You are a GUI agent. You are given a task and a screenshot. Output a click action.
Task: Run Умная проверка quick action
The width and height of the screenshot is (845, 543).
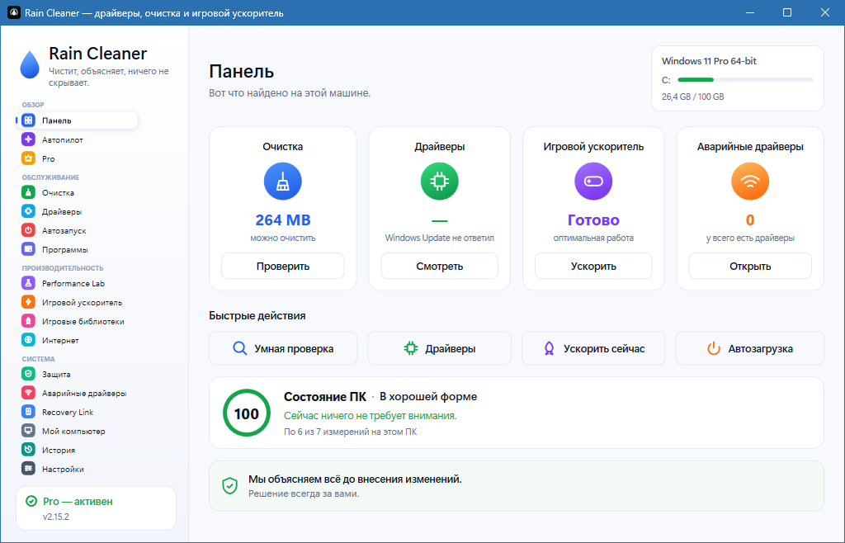283,348
